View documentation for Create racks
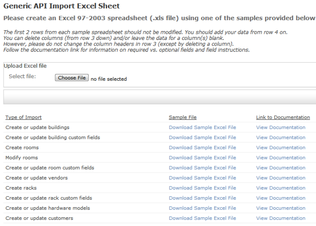 coord(280,188)
